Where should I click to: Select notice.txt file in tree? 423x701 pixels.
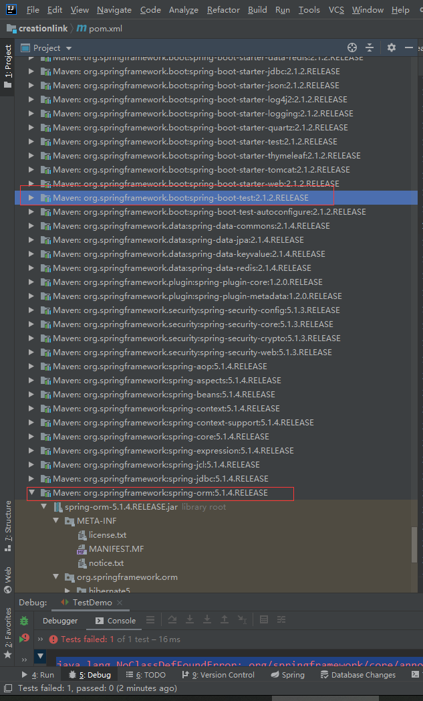[x=100, y=563]
